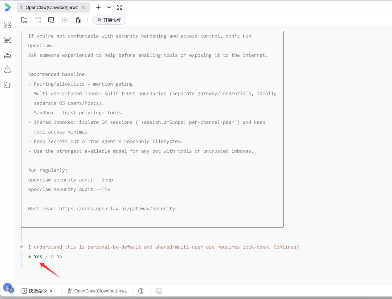Open the identity/credentials sidebar icon

(8, 55)
